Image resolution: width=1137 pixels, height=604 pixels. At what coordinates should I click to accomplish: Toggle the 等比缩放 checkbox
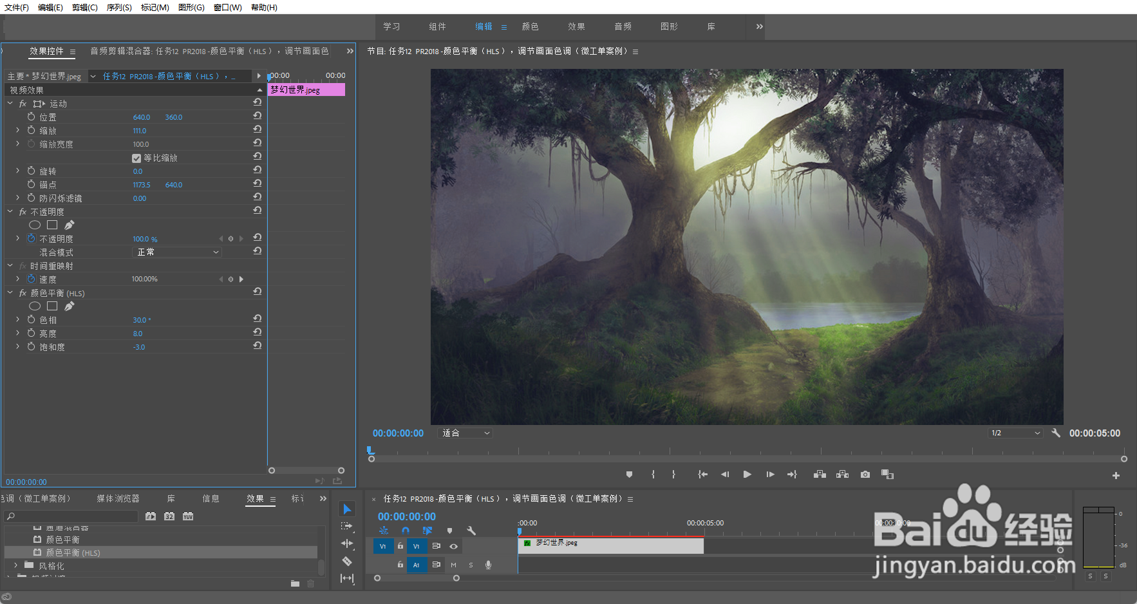pyautogui.click(x=136, y=158)
